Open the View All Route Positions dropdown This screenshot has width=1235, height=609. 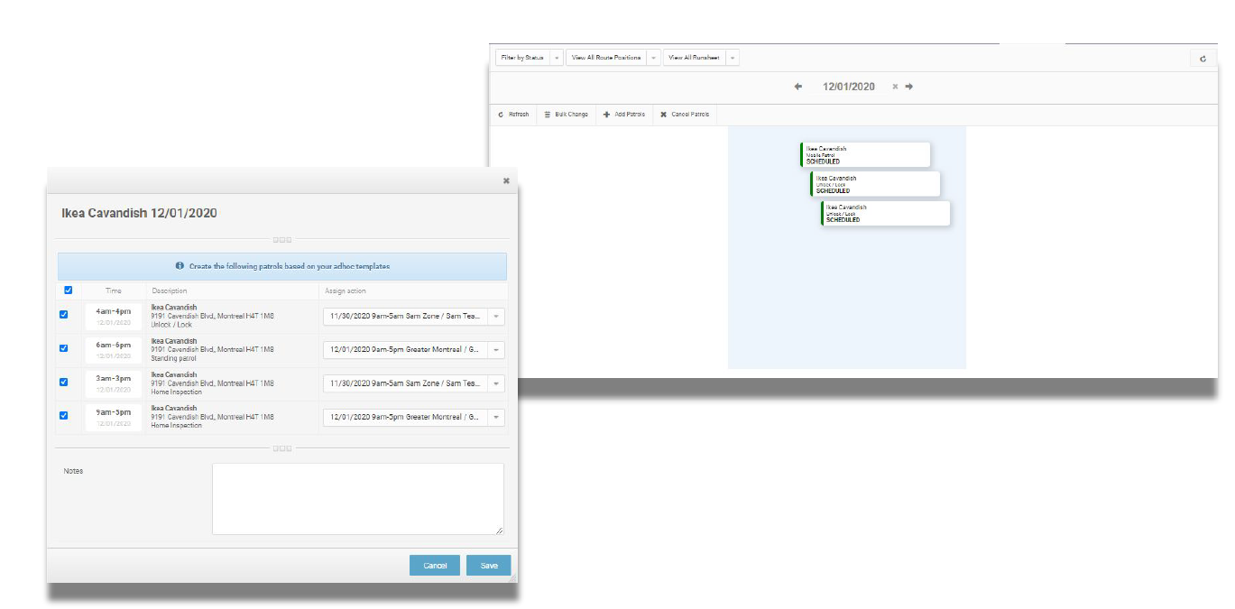(x=613, y=58)
